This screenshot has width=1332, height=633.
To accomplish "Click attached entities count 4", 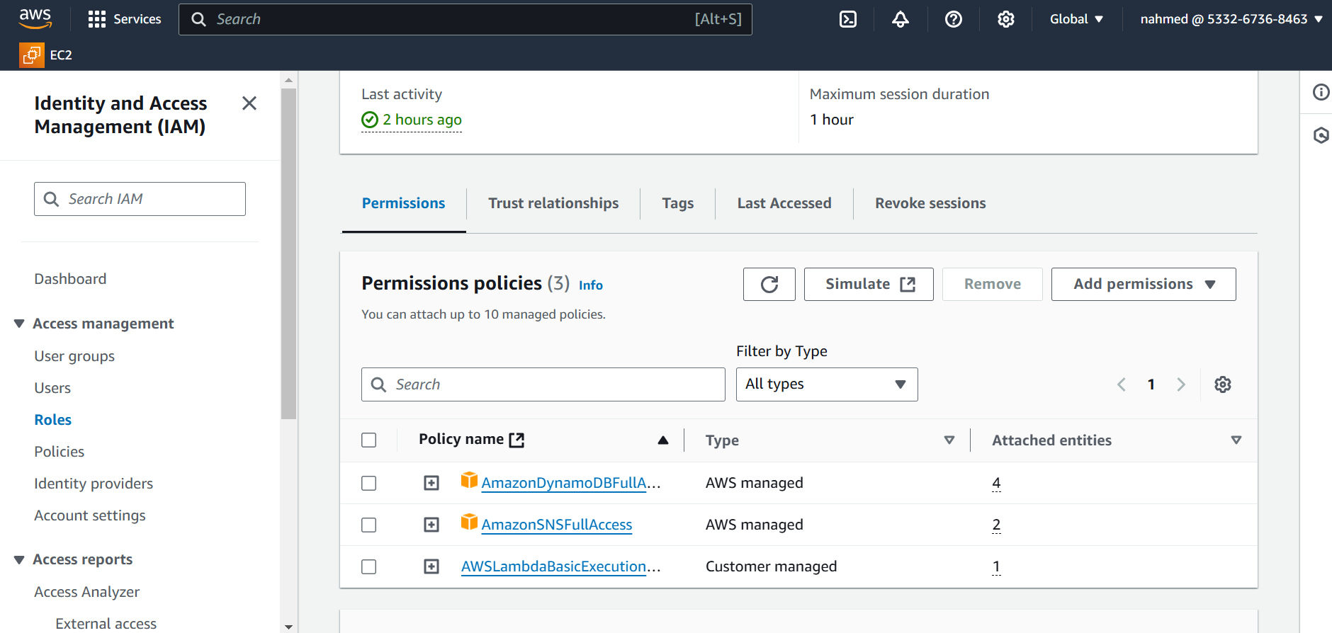I will pos(996,483).
